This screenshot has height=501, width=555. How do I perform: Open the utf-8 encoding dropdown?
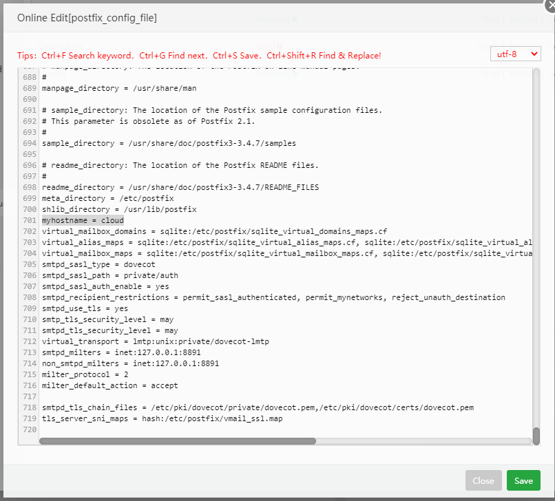click(x=515, y=54)
